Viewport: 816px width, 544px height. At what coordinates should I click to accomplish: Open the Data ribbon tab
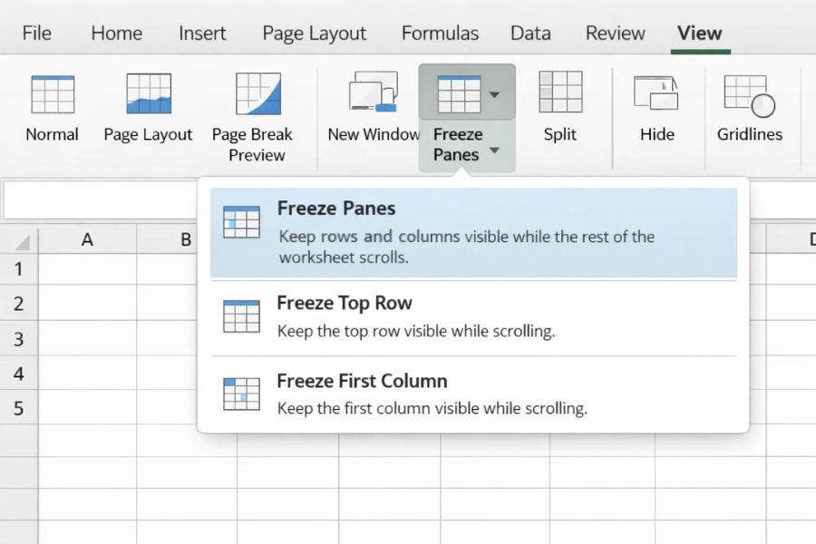530,33
